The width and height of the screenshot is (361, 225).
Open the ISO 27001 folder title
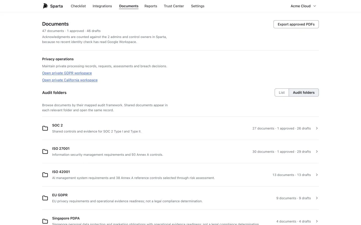(61, 148)
